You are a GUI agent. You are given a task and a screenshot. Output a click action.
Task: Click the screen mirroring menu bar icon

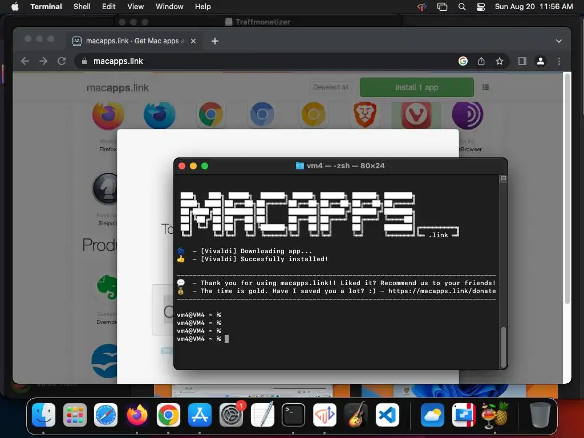click(x=442, y=7)
